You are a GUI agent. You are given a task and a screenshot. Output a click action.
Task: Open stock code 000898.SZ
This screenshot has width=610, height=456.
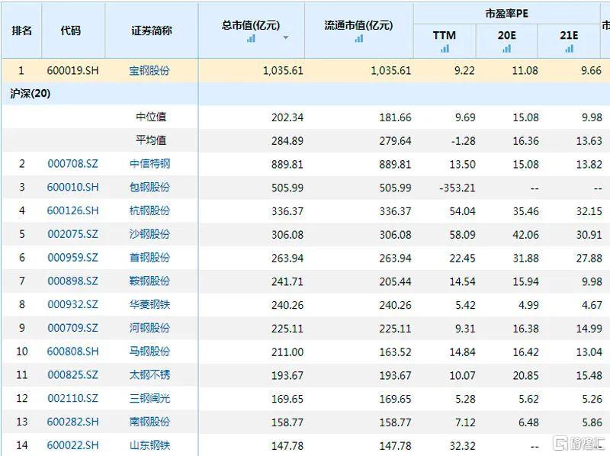point(72,281)
